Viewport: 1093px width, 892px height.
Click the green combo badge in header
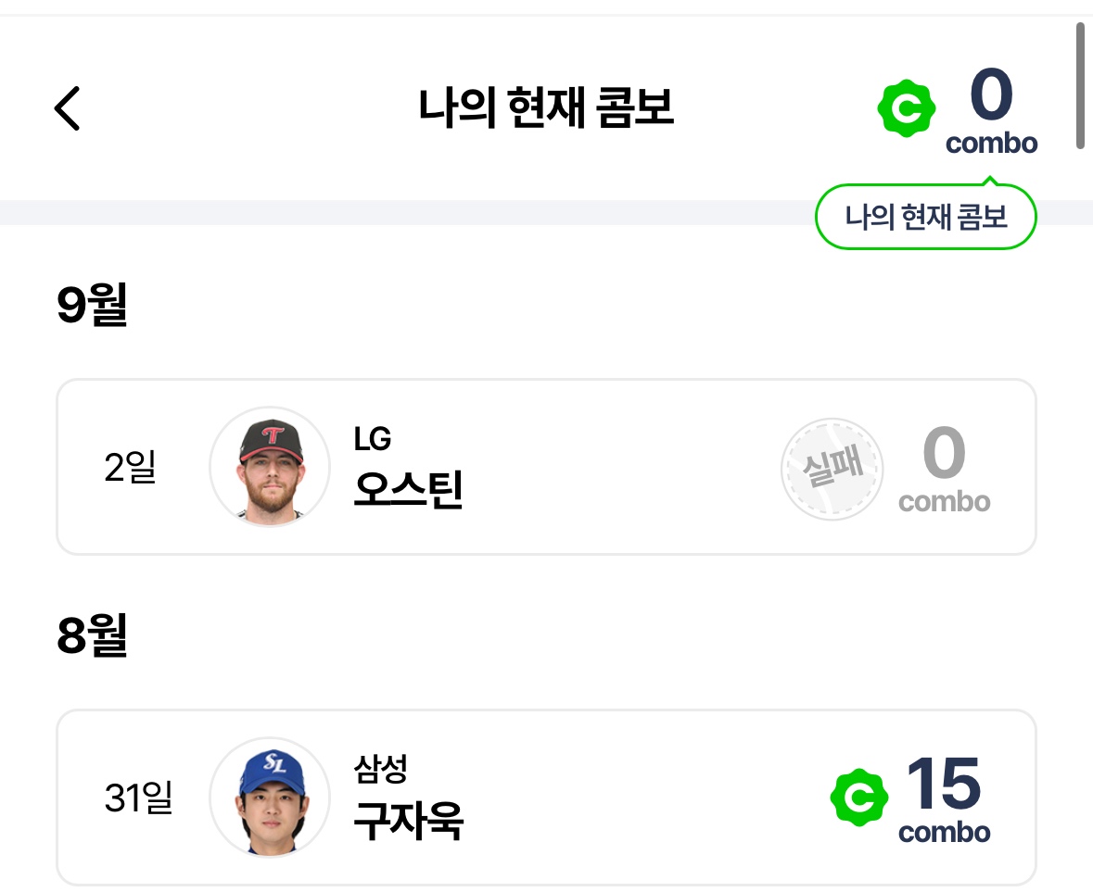coord(905,109)
